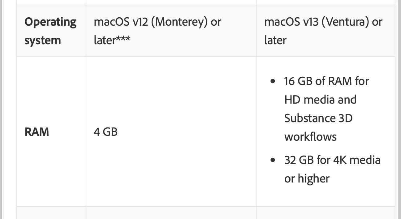Screen dimensions: 401x219
Task: Click the Operating system row header
Action: point(50,31)
